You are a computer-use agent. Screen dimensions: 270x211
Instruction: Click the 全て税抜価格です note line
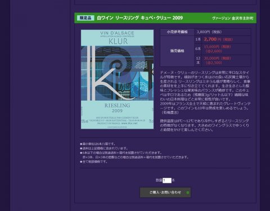click(x=94, y=161)
